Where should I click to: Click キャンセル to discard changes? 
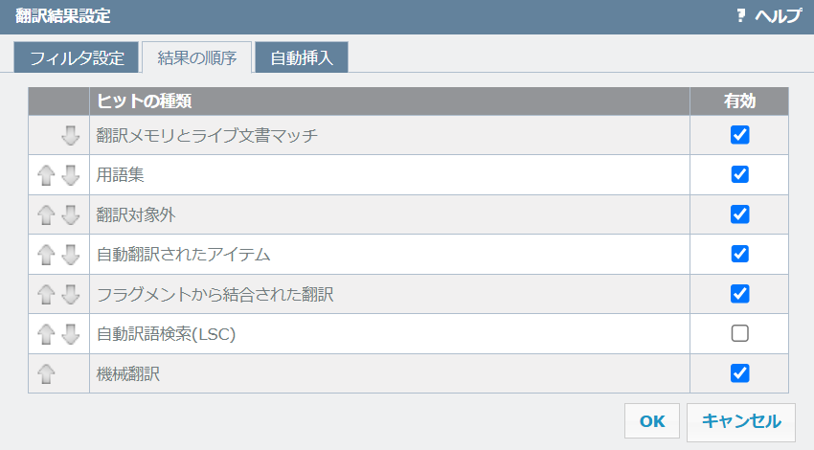click(741, 421)
